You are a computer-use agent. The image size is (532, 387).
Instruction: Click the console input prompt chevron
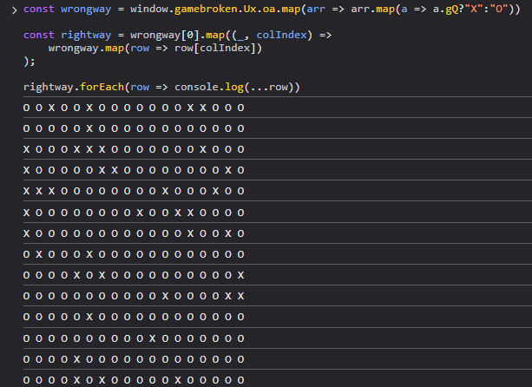tap(13, 10)
